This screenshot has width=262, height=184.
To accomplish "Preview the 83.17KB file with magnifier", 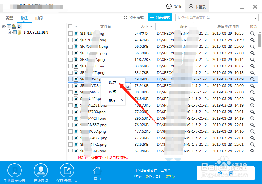I will [x=252, y=73].
